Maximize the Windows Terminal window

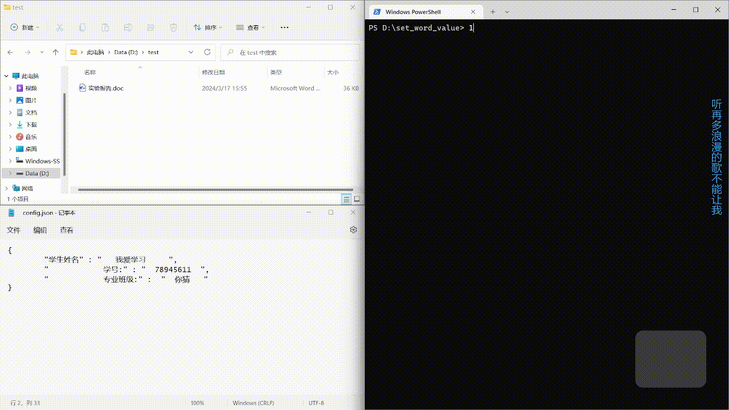tap(695, 10)
